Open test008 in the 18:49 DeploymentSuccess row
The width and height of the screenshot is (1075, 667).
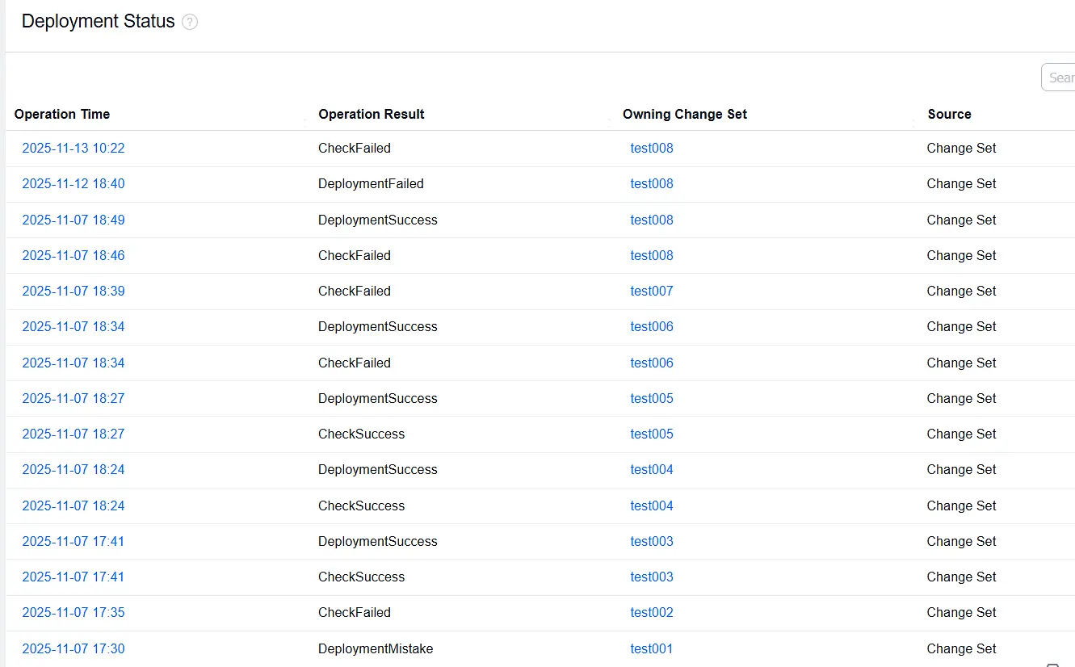[652, 220]
